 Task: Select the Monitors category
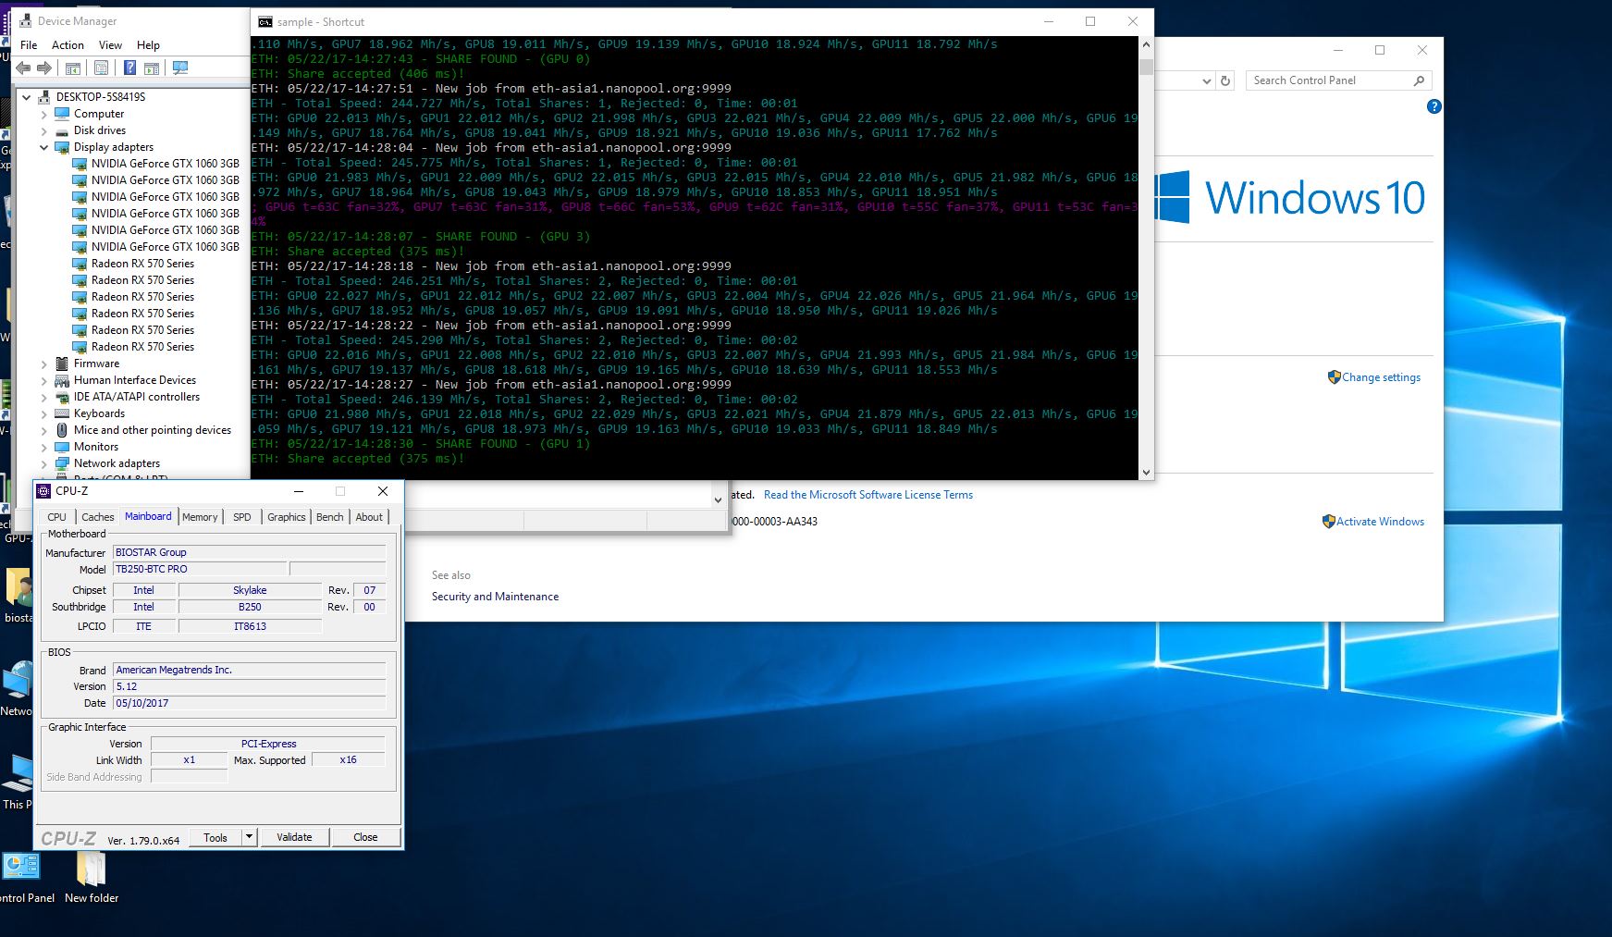96,446
